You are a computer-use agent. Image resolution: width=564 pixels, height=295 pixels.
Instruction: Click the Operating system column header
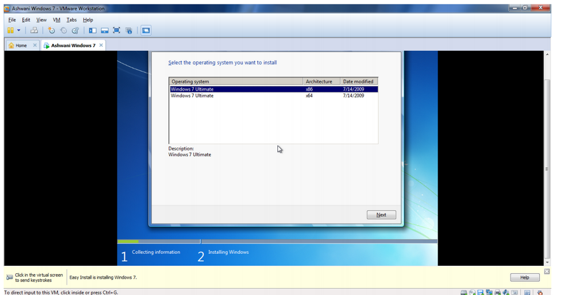[236, 82]
